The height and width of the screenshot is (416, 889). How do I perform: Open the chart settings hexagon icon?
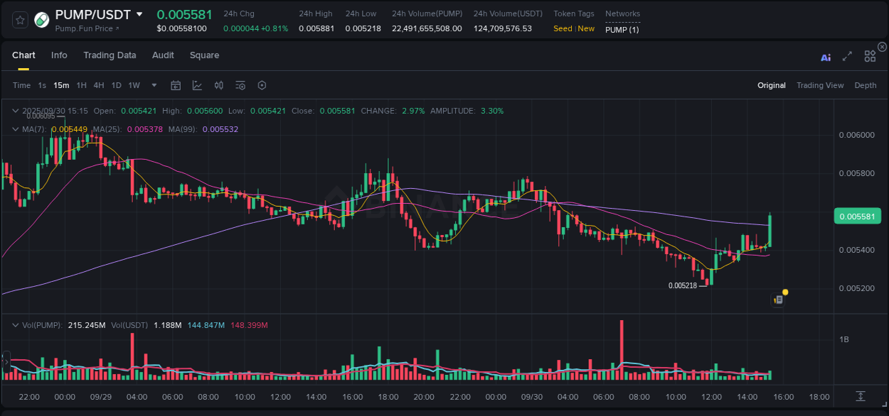pos(262,85)
